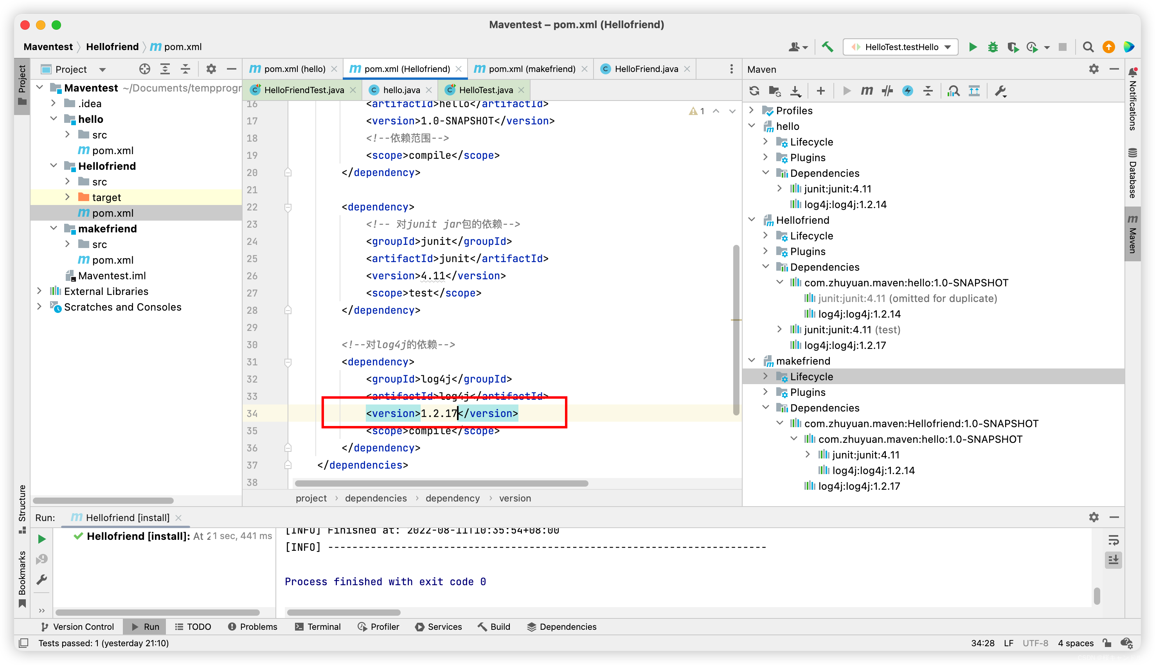This screenshot has width=1155, height=665.
Task: Hide the Project panel with minus icon
Action: pos(232,69)
